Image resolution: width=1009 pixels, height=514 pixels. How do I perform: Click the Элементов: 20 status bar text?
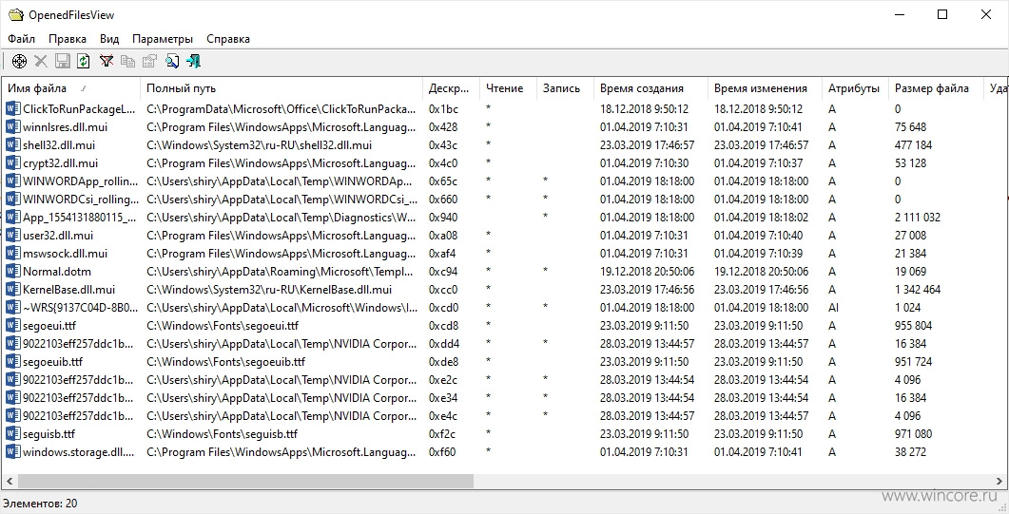click(40, 504)
